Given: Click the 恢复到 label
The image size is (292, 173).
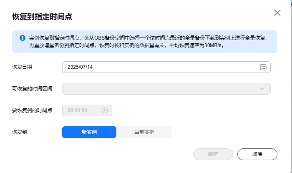Looking at the screenshot, I should click(20, 132).
